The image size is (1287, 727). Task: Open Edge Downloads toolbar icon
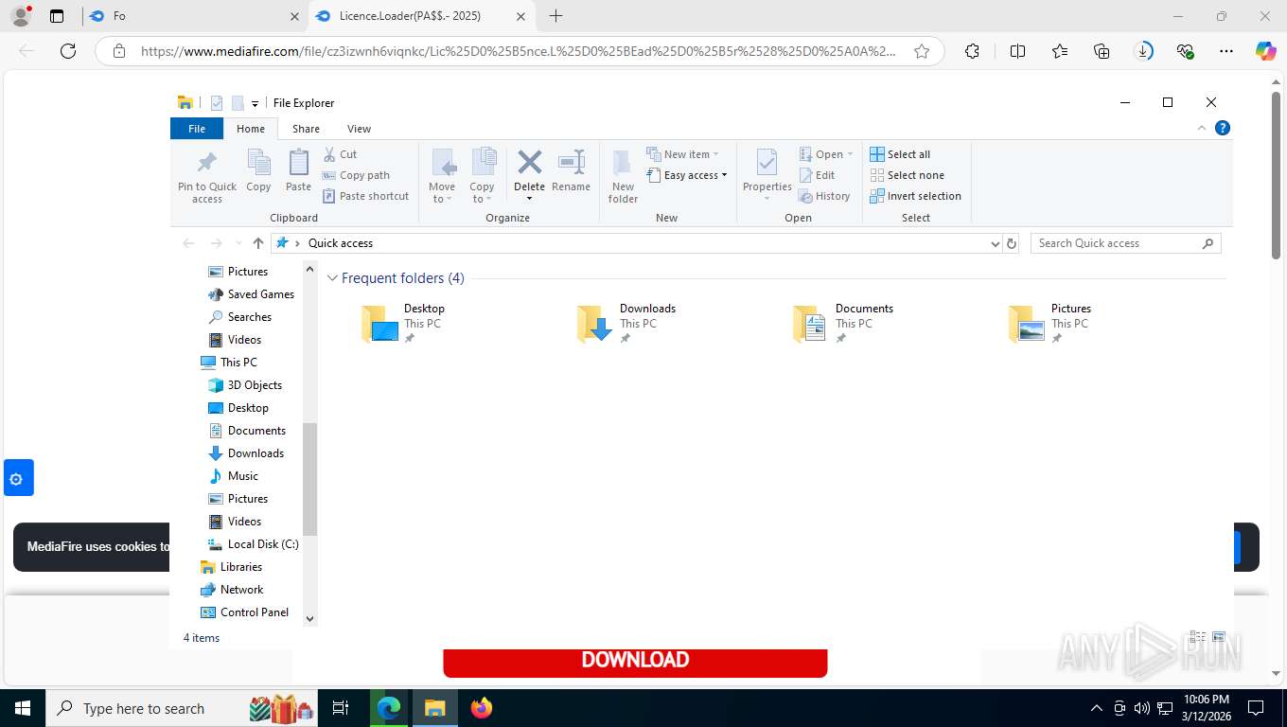click(1143, 51)
